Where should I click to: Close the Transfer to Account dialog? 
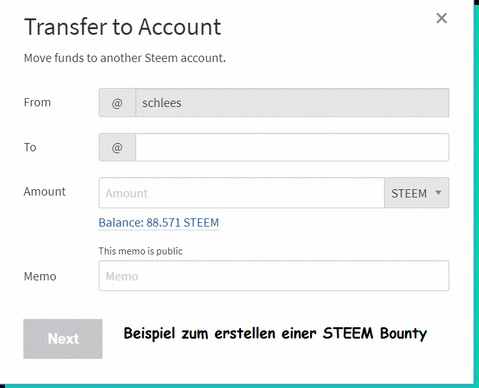coord(442,18)
